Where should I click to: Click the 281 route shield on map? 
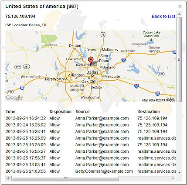[27, 67]
